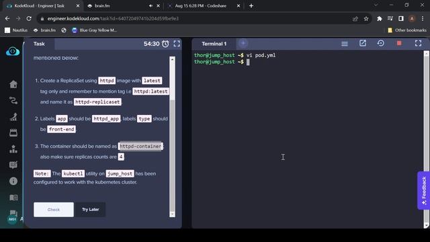The width and height of the screenshot is (430, 242).
Task: Open the message board sidebar icon
Action: point(13,165)
